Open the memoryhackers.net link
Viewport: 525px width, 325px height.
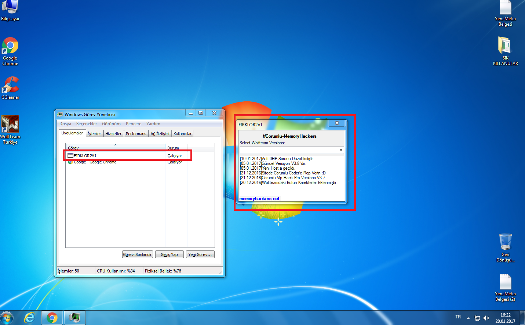coord(259,199)
